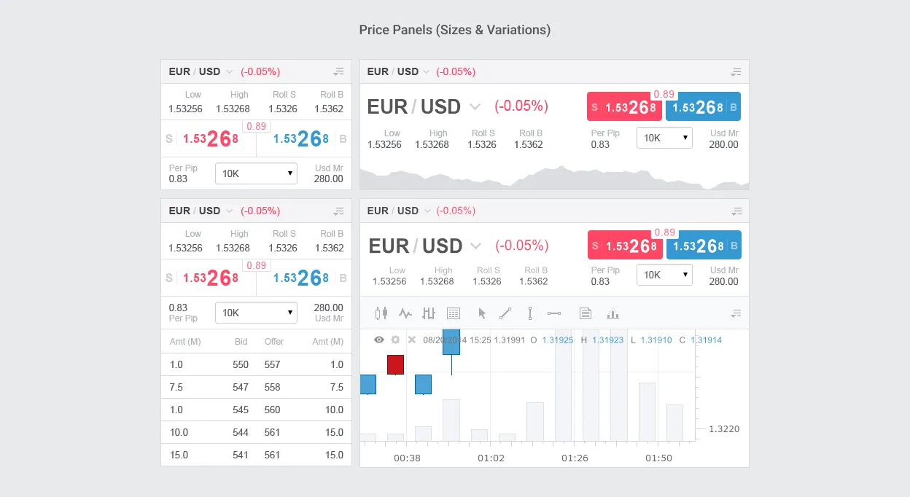
Task: Select the OHLC bars chart icon
Action: [x=429, y=313]
